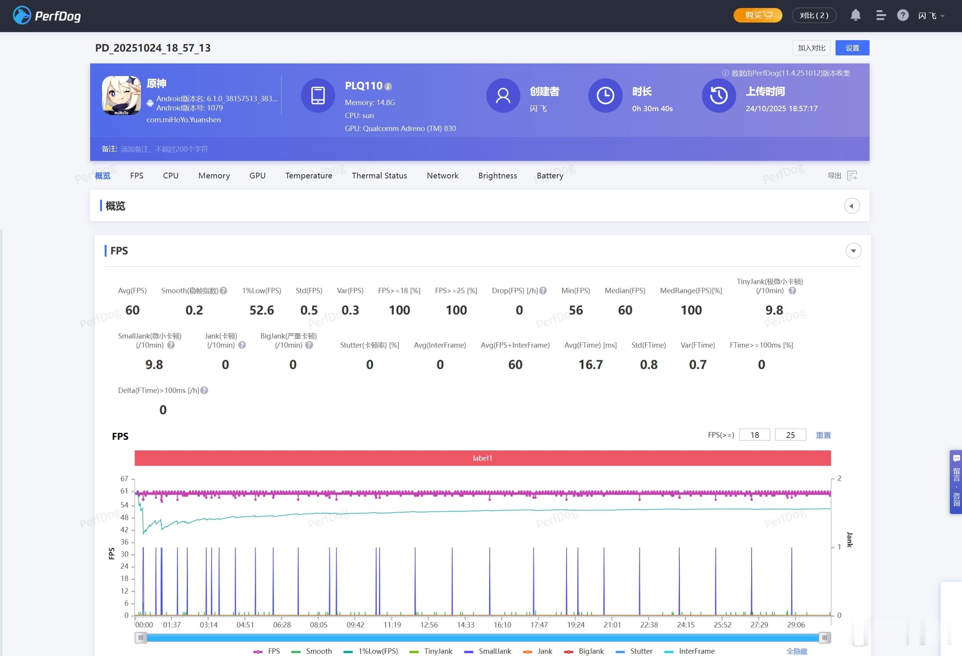Collapse the FPS section with arrow button
This screenshot has width=962, height=656.
(x=853, y=251)
